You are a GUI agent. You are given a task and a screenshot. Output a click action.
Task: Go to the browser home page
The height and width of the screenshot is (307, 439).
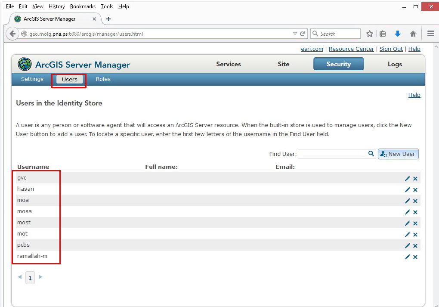tap(413, 34)
